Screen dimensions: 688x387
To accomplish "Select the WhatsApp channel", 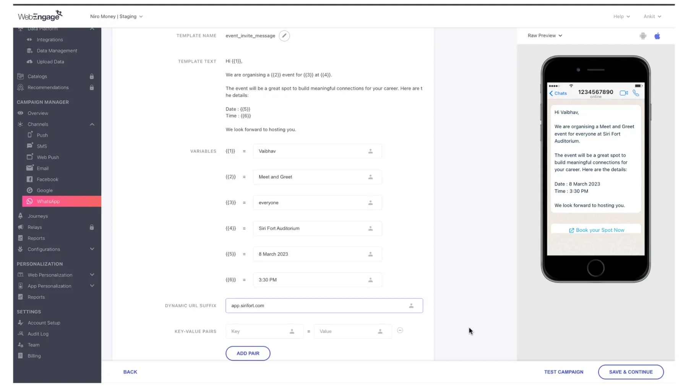I will pyautogui.click(x=62, y=201).
